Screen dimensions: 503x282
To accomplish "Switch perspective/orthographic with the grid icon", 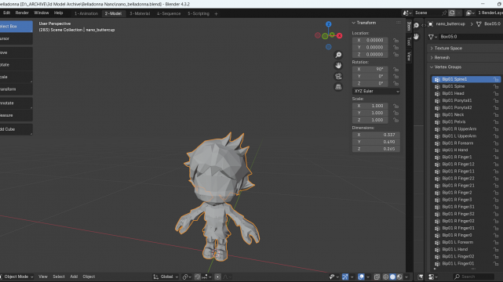I will pos(338,87).
